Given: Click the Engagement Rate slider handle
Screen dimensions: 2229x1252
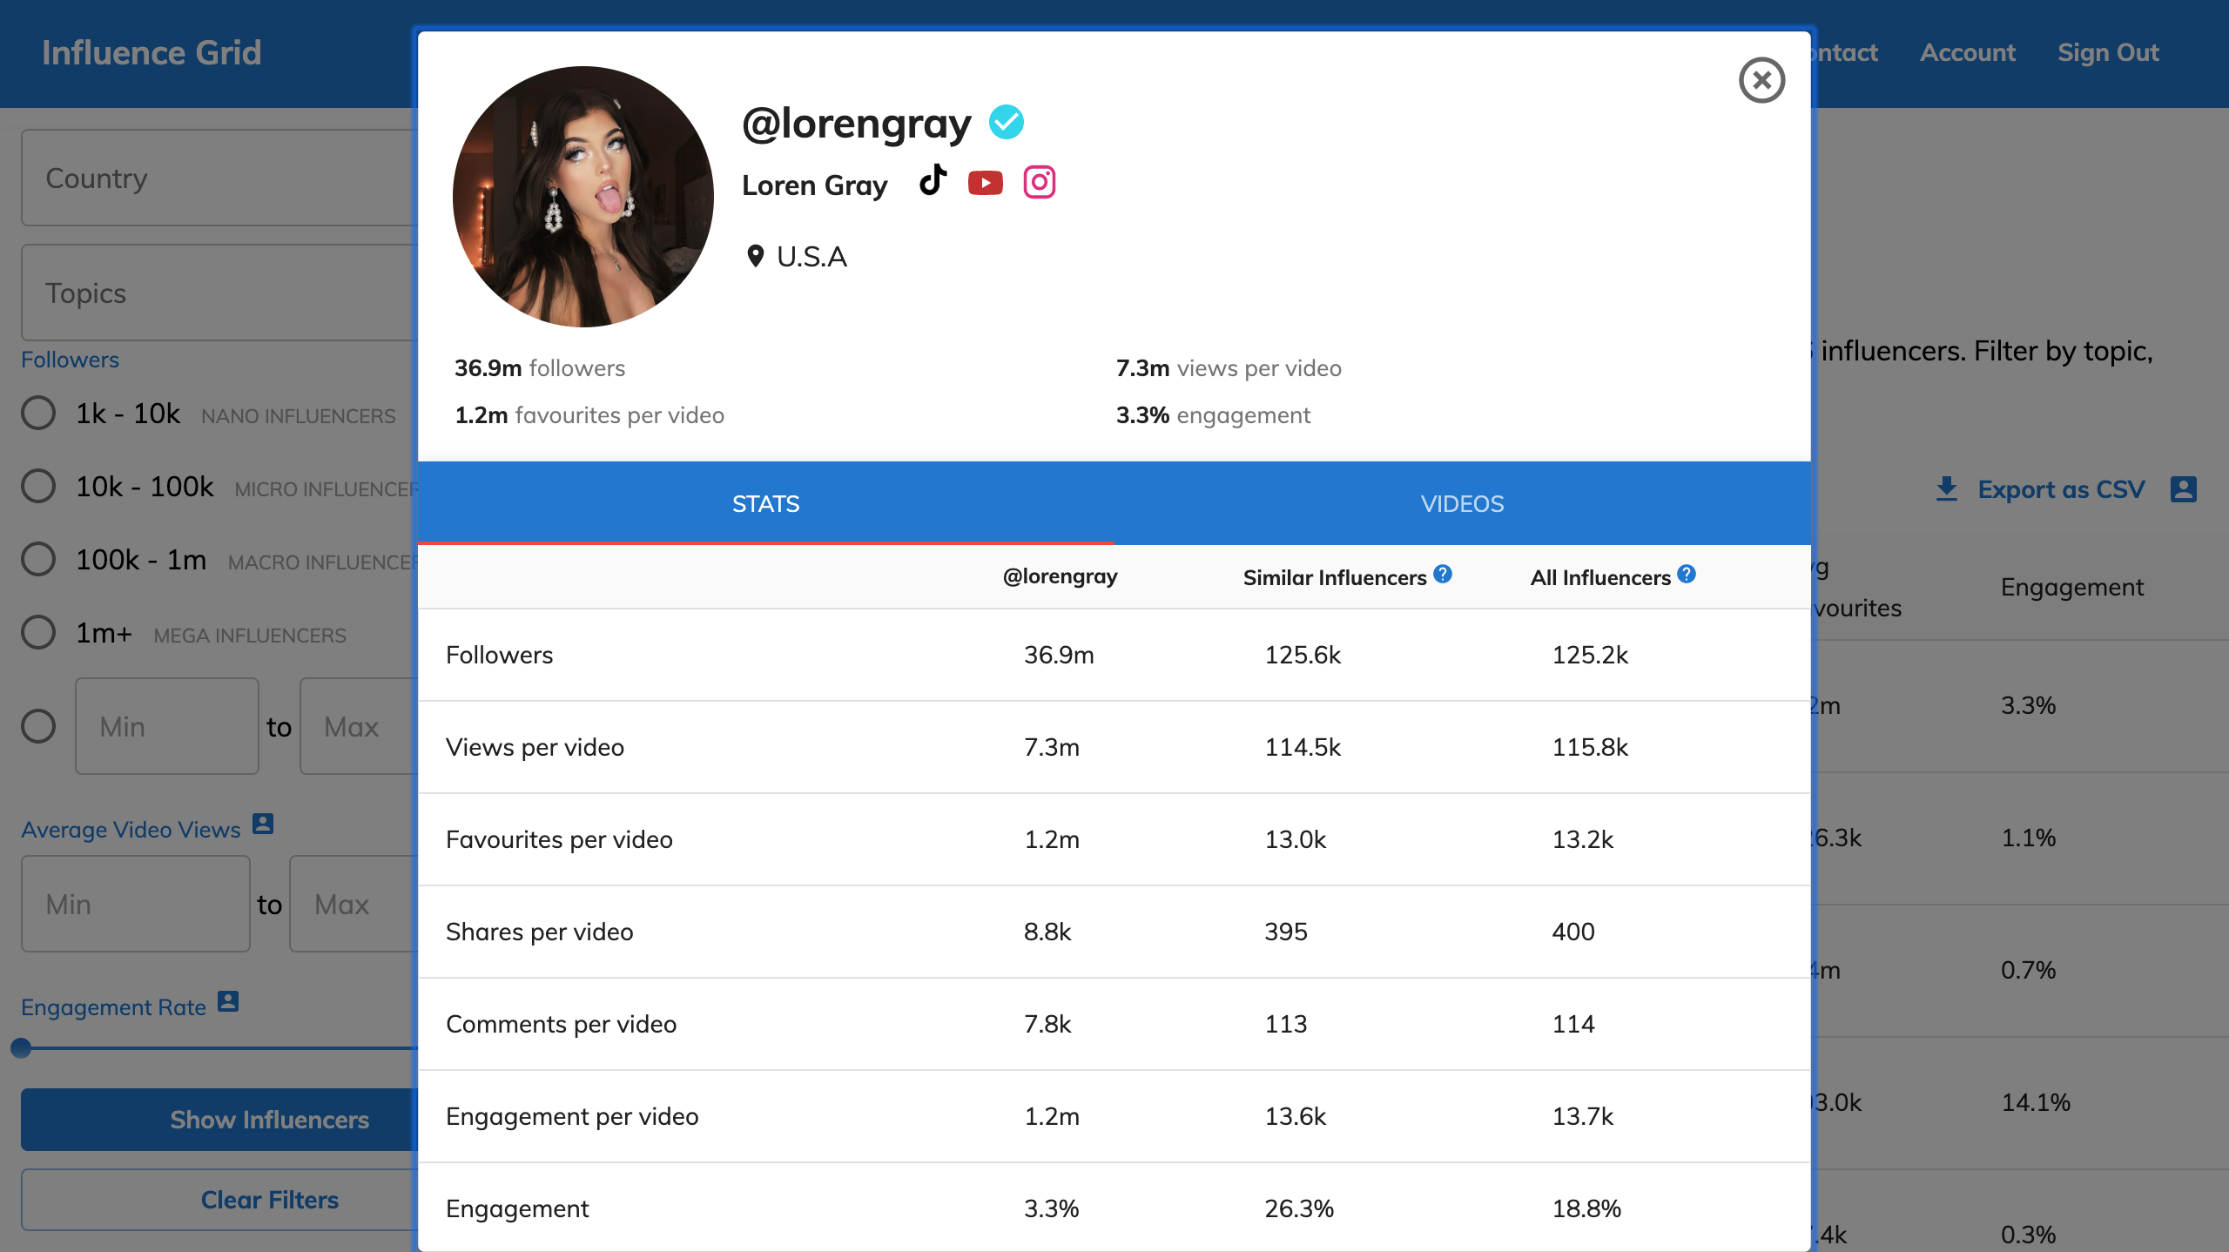Looking at the screenshot, I should tap(22, 1048).
